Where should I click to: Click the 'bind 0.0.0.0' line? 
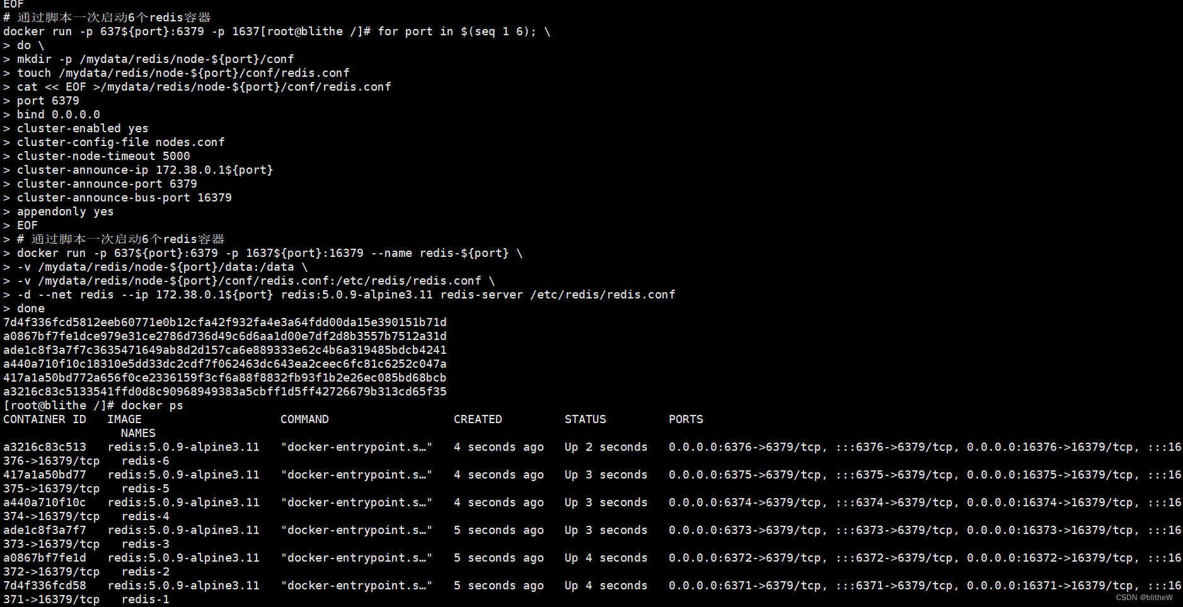pyautogui.click(x=58, y=115)
